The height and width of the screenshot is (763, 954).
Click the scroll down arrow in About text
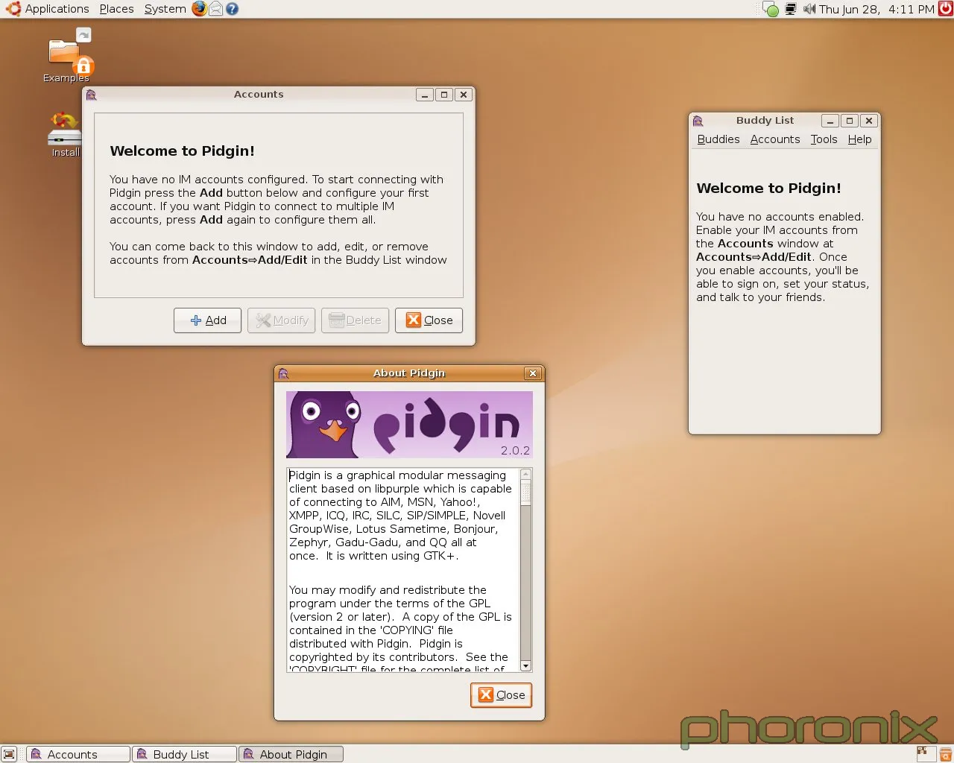tap(525, 666)
